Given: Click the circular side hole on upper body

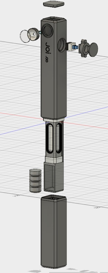Looking at the screenshot, I should click(x=61, y=45).
